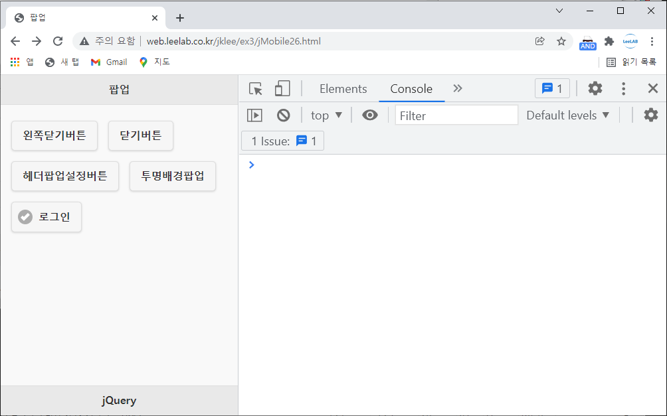The image size is (667, 416).
Task: Click the 왼쪽닫기버튼 button
Action: 54,135
